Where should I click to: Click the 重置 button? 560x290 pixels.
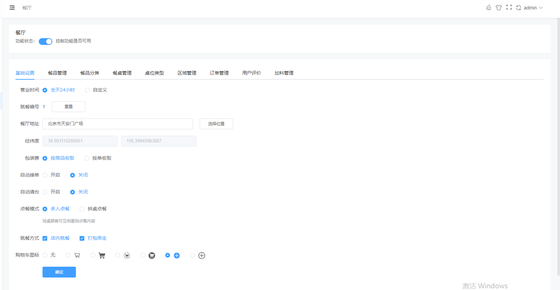(68, 107)
